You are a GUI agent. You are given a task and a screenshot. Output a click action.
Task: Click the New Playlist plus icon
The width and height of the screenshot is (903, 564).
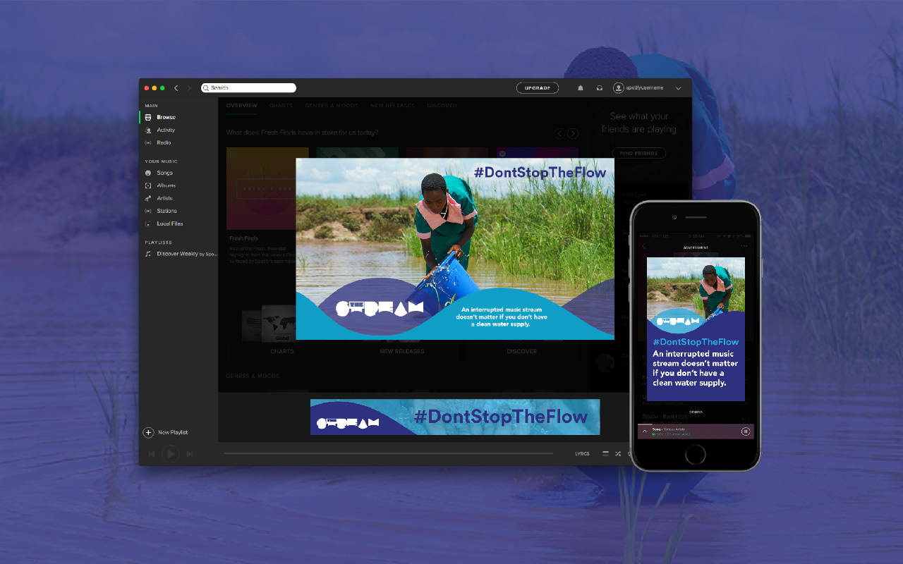[x=148, y=432]
